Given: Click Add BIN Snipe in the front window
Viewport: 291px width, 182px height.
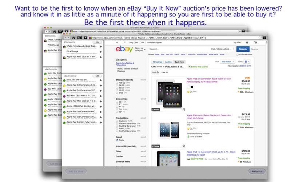Looking at the screenshot, I should tap(76, 171).
